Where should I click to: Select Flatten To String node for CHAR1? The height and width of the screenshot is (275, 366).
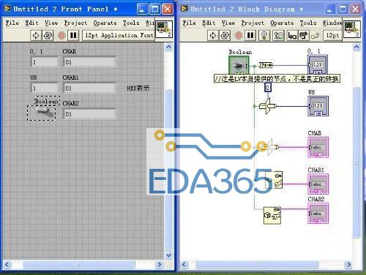274,180
